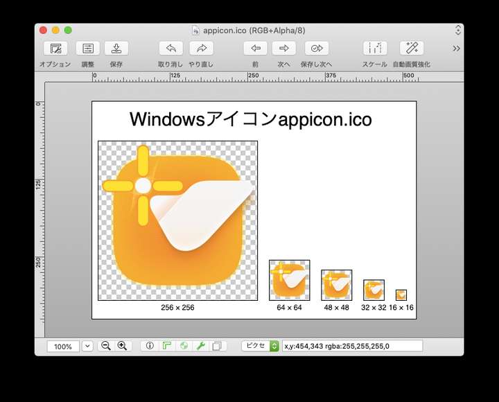Image resolution: width=499 pixels, height=402 pixels.
Task: Click 保存し次へ save-and-next icon
Action: coord(317,49)
